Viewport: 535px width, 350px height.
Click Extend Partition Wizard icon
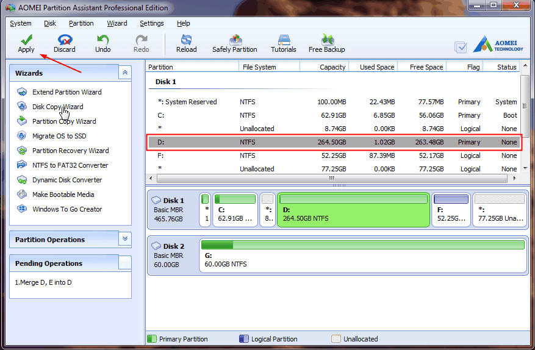[22, 91]
